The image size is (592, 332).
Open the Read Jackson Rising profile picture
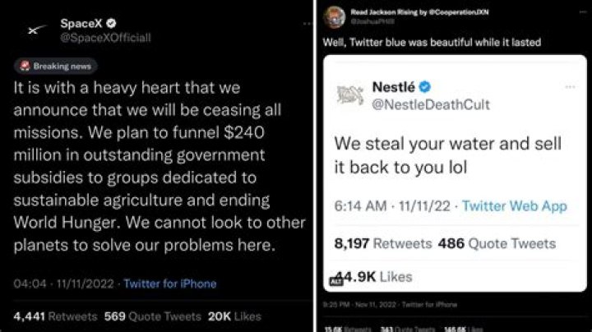[x=333, y=16]
